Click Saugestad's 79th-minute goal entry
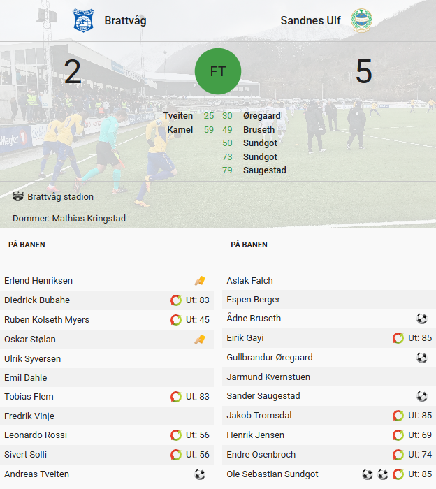The width and height of the screenshot is (436, 489). [x=254, y=170]
